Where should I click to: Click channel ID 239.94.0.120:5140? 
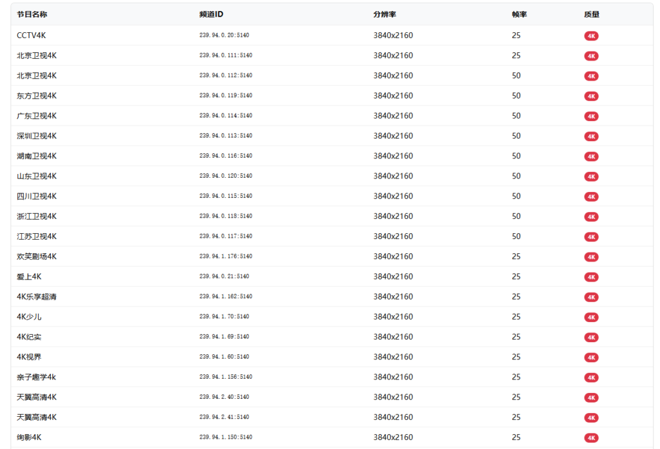(x=226, y=176)
